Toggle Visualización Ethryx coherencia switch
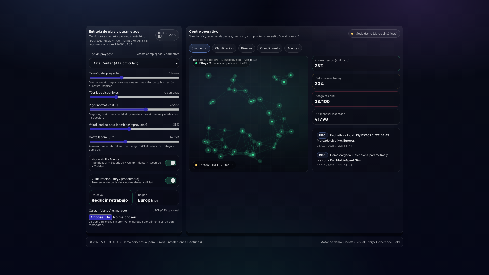 [x=170, y=181]
